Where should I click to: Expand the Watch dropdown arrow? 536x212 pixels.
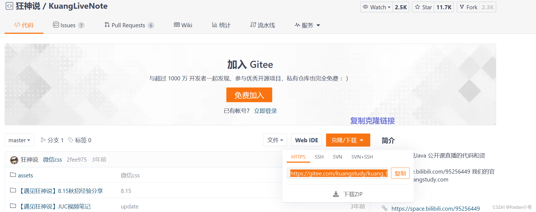point(389,7)
